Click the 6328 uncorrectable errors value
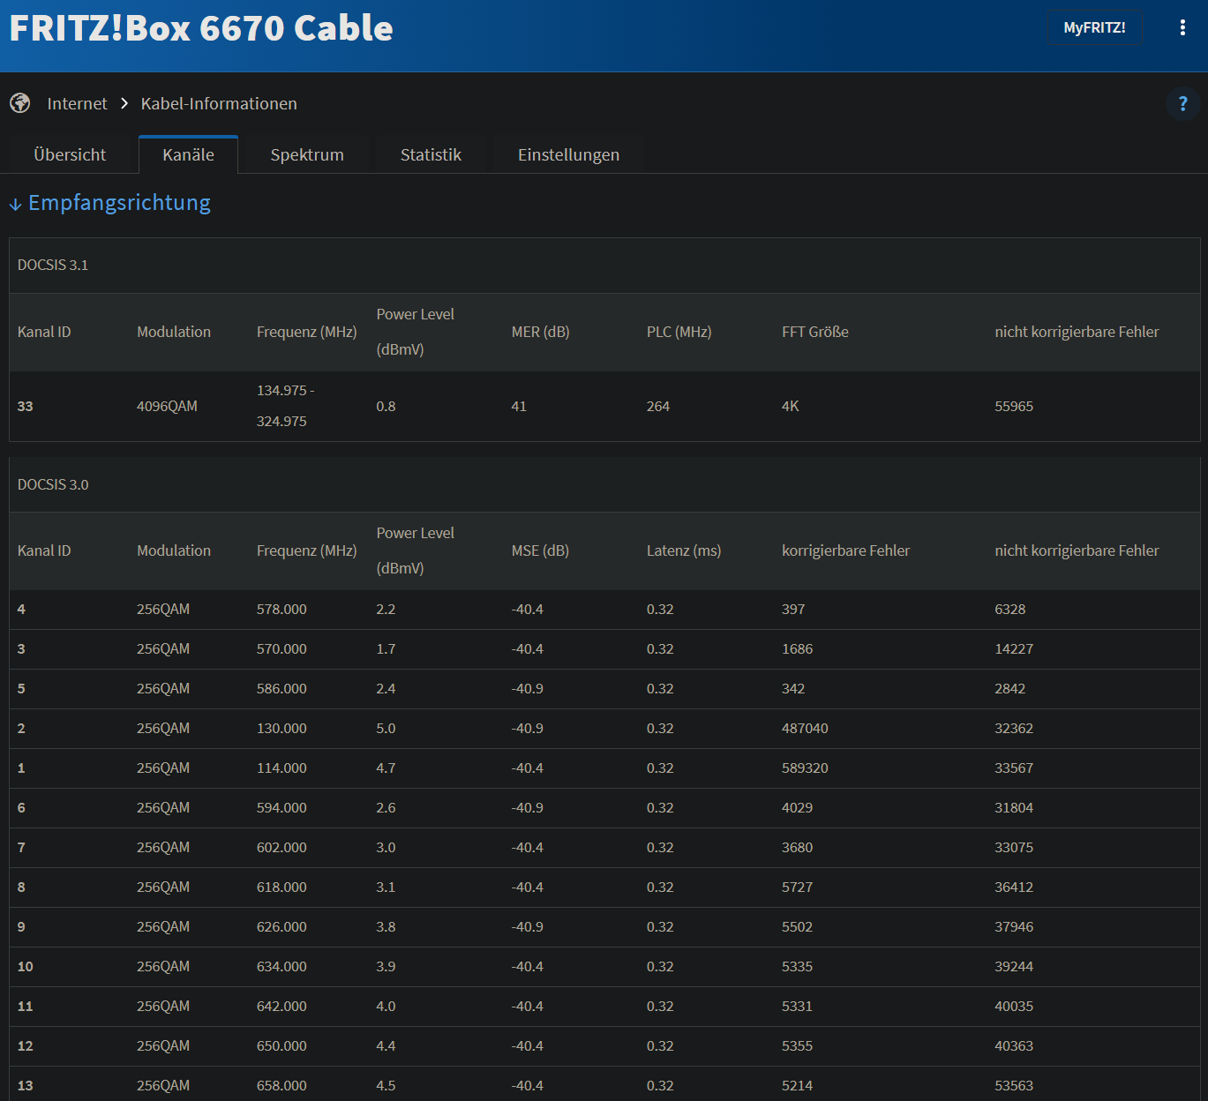The image size is (1208, 1101). (1009, 609)
